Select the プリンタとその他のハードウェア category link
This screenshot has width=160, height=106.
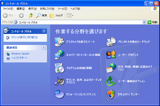pyautogui.click(x=134, y=42)
